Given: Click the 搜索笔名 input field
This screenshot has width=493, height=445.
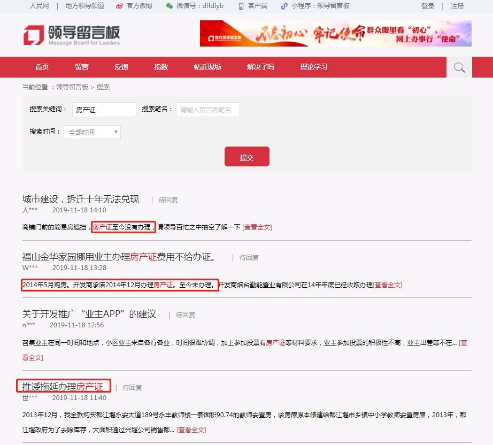Looking at the screenshot, I should pos(208,110).
